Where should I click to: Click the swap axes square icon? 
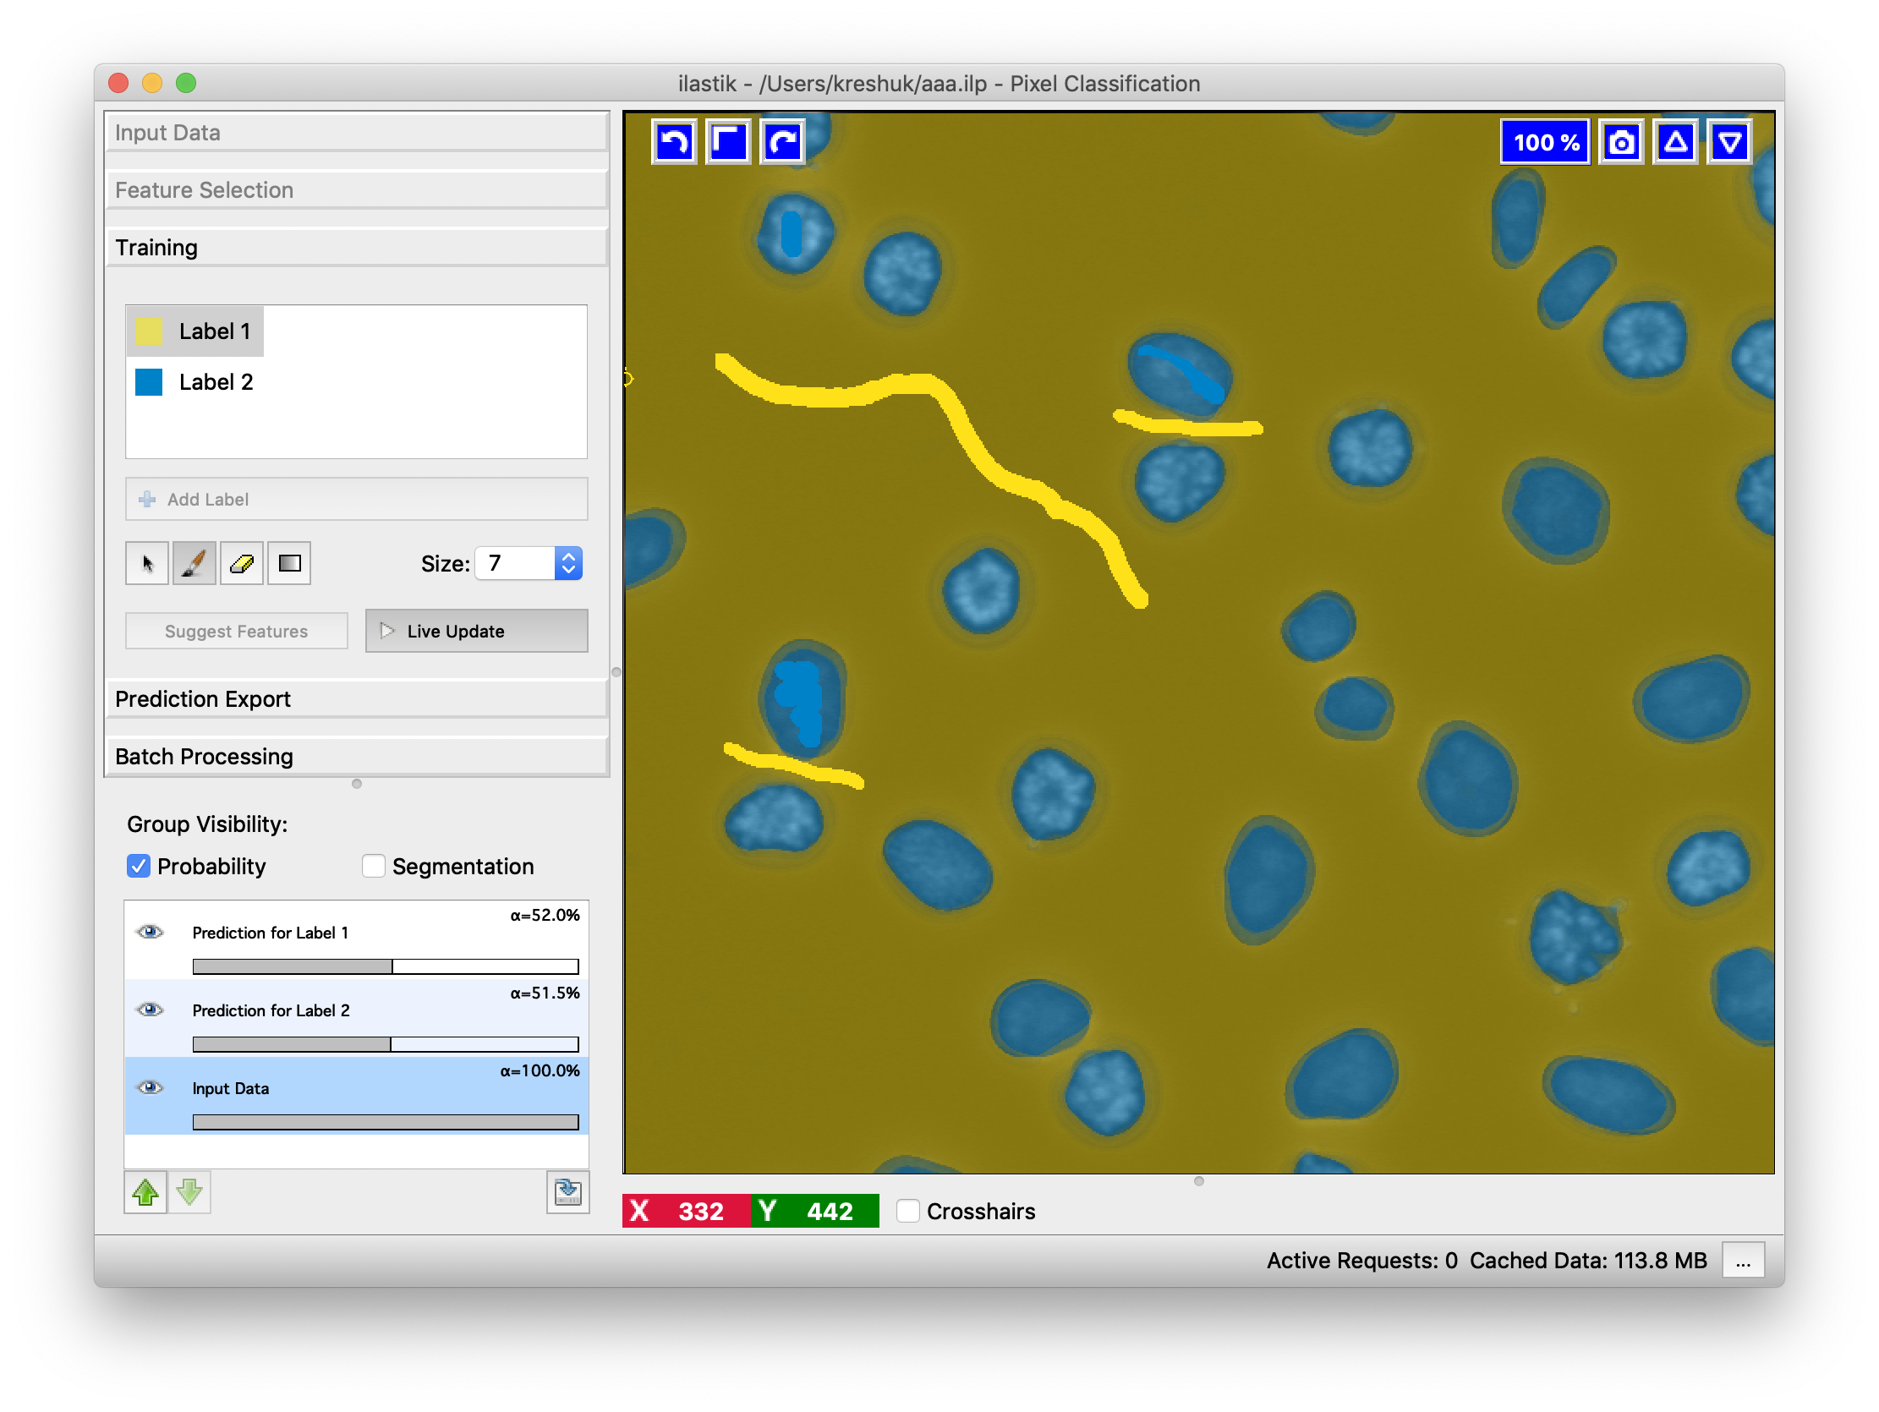[x=729, y=141]
